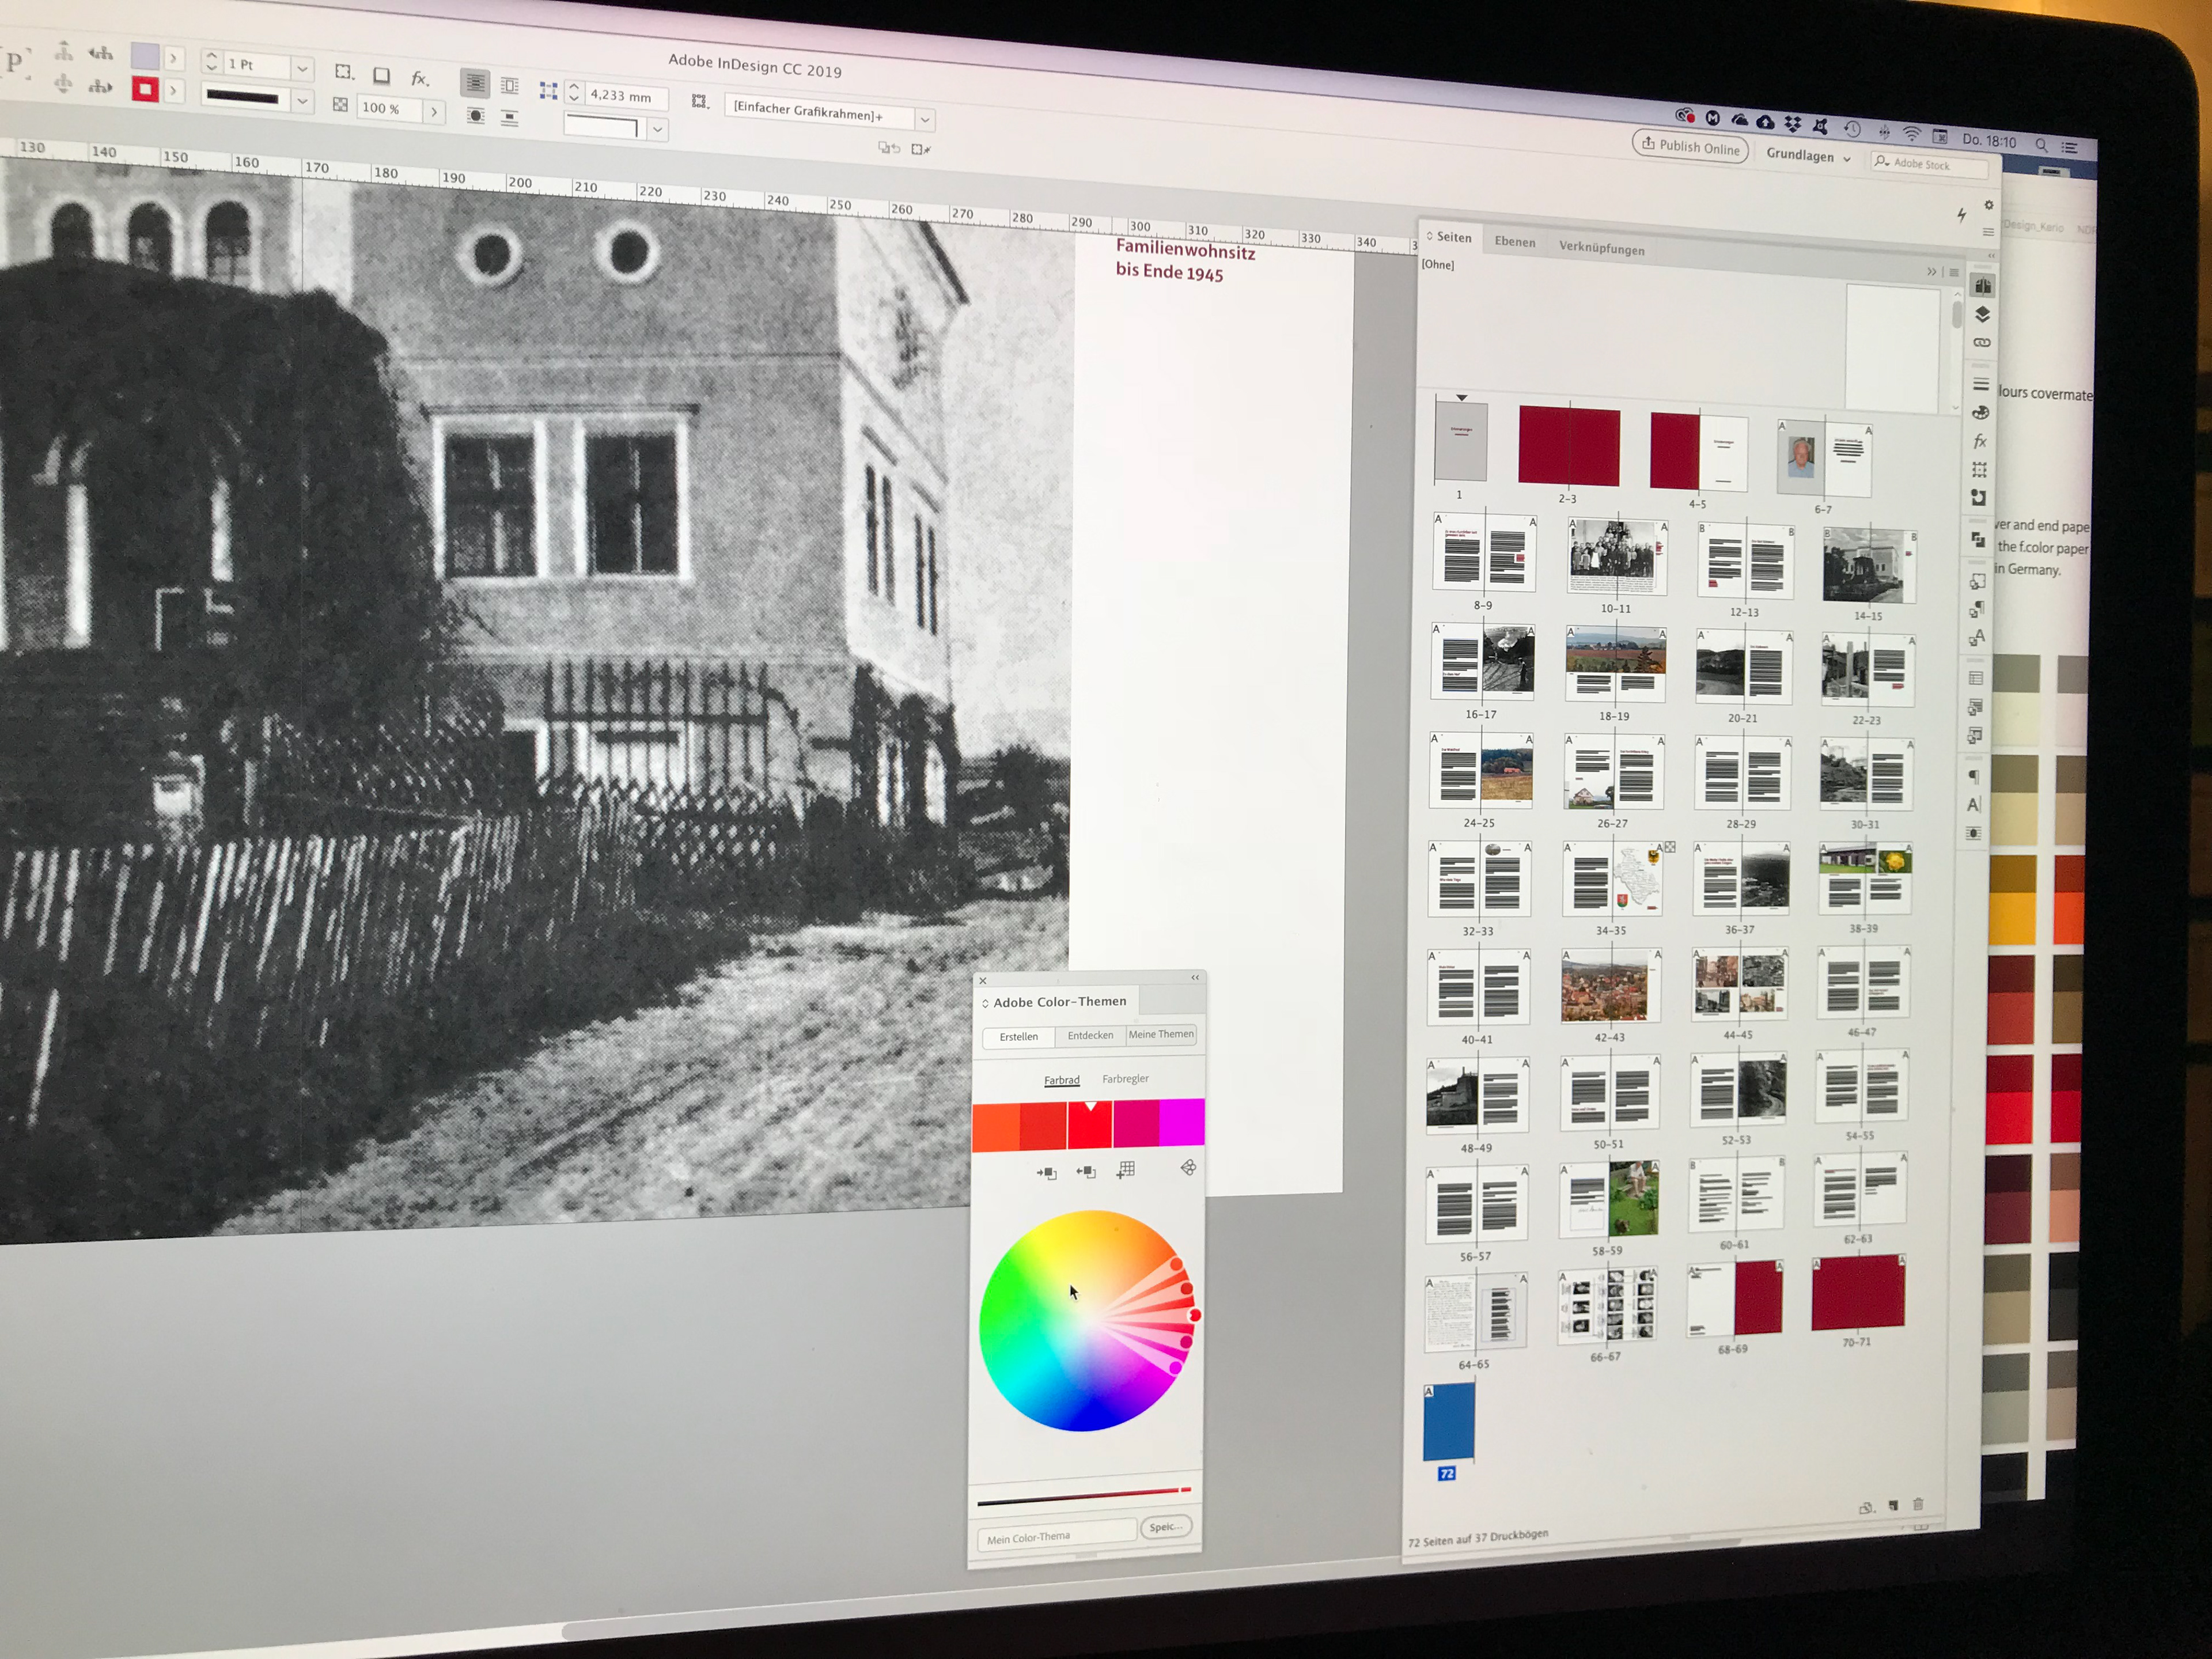Open the Pathfinder panel icon

point(1978,540)
